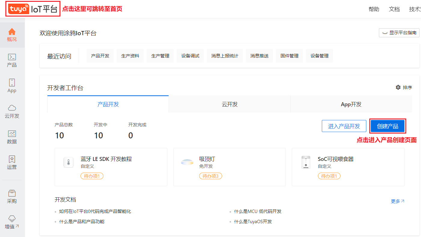Select the 数据 sidebar icon
The image size is (421, 237).
[12, 137]
